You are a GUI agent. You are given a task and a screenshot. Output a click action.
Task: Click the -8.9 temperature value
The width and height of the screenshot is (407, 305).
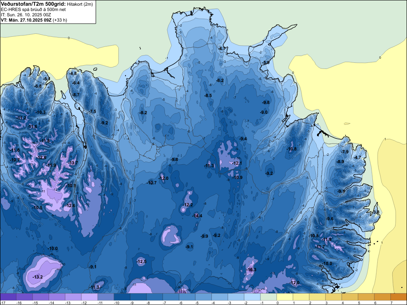pyautogui.click(x=340, y=162)
